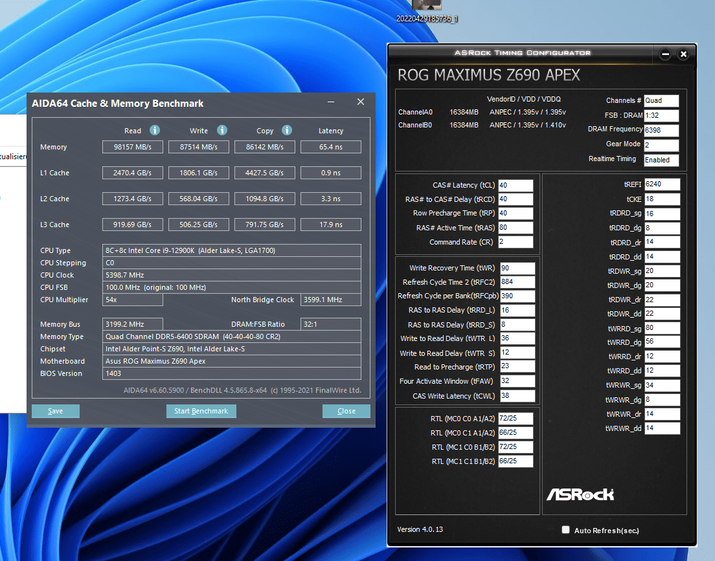Click the Start Benchmark button
The width and height of the screenshot is (715, 561).
point(201,411)
